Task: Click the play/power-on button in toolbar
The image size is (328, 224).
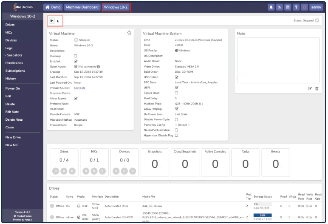Action: point(52,21)
